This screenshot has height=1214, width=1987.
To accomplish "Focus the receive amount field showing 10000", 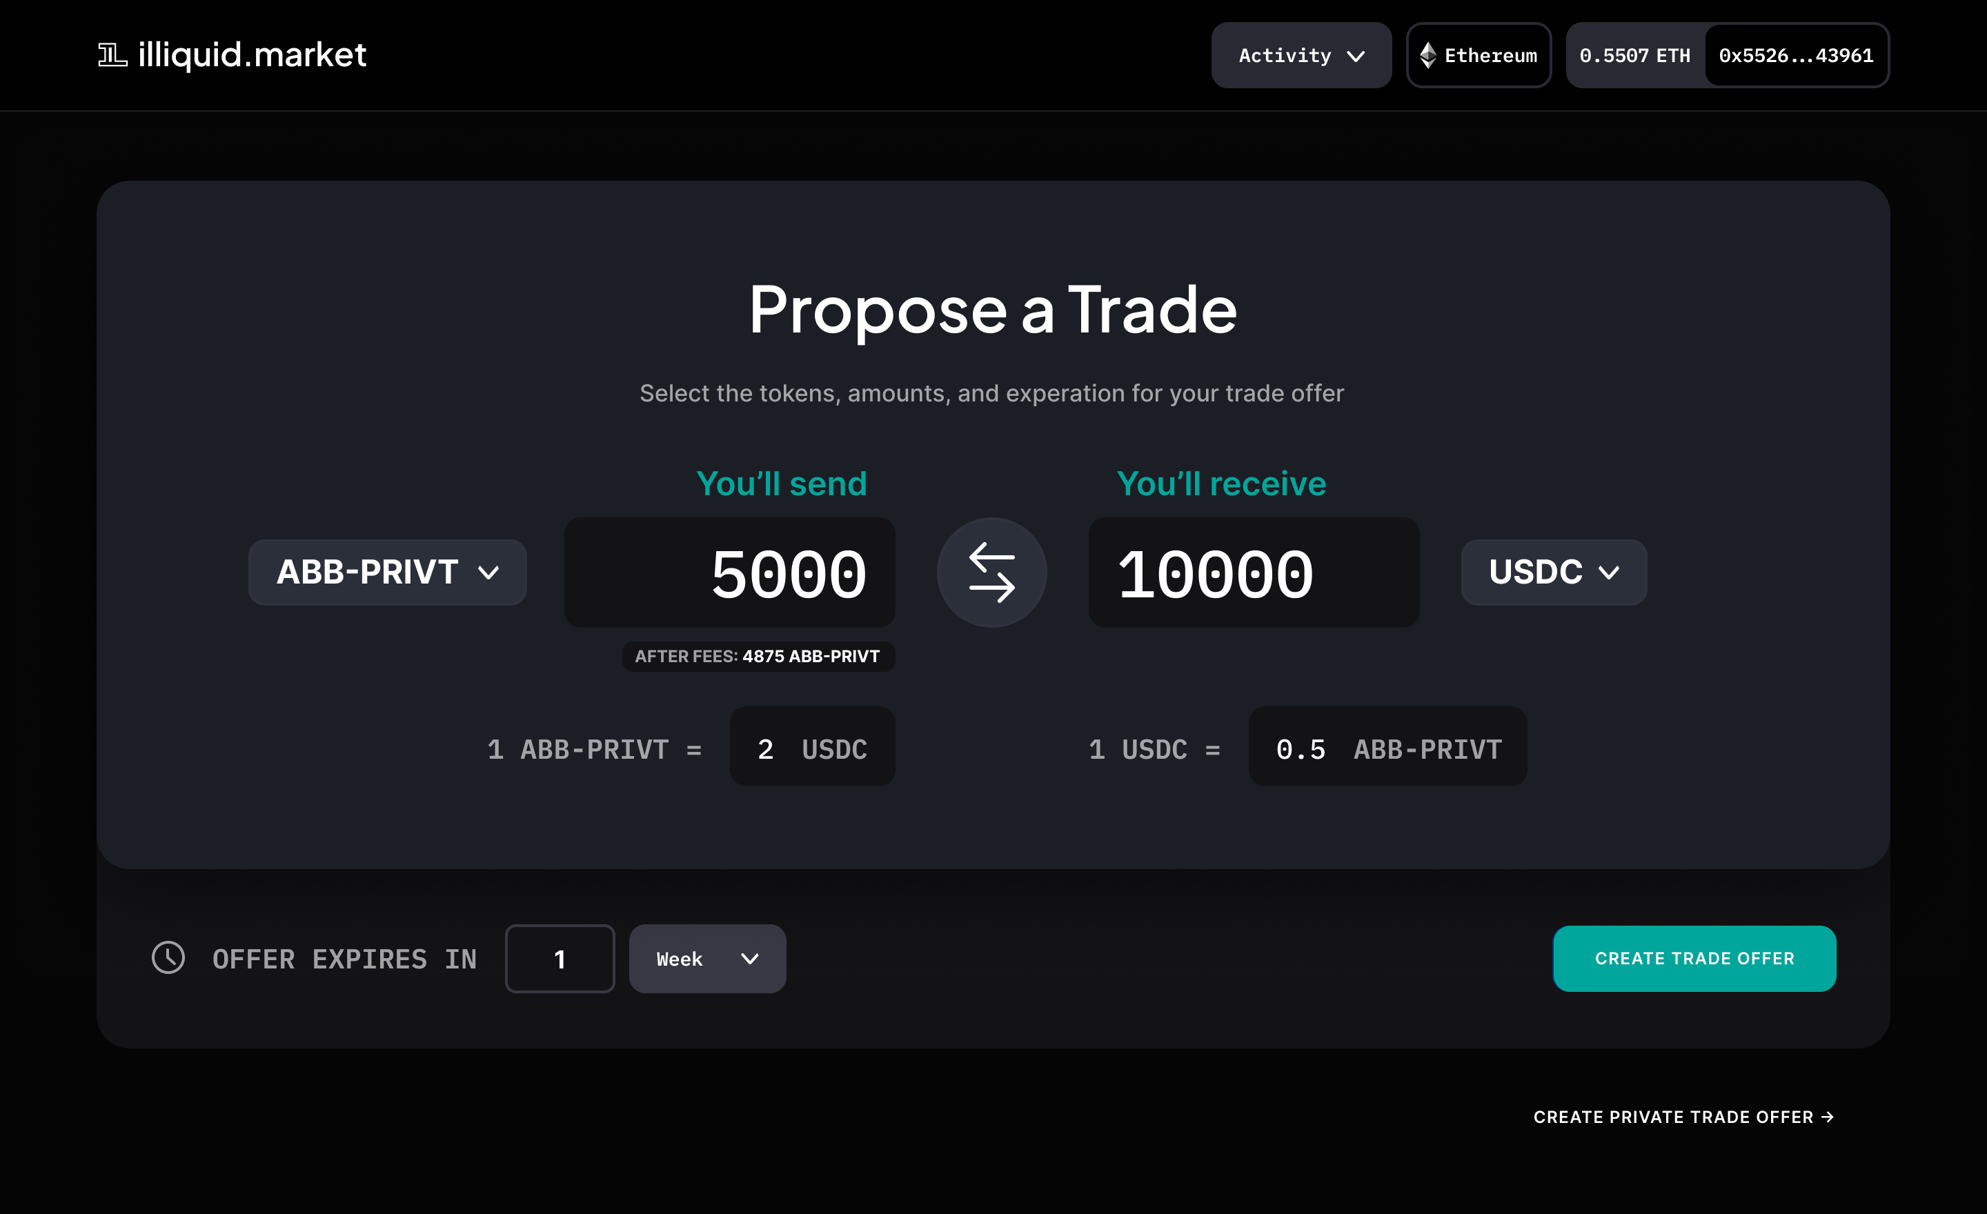I will pyautogui.click(x=1253, y=573).
